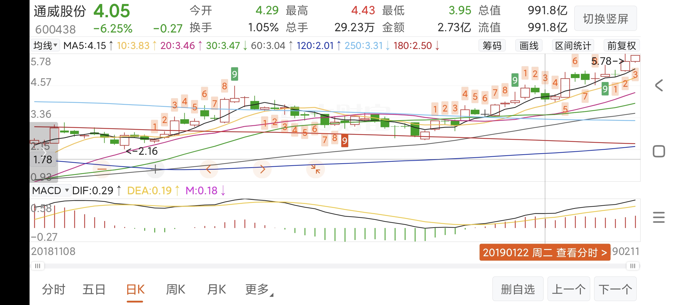
Task: Tap the DEA:0.19 MACD value
Action: pyautogui.click(x=154, y=190)
